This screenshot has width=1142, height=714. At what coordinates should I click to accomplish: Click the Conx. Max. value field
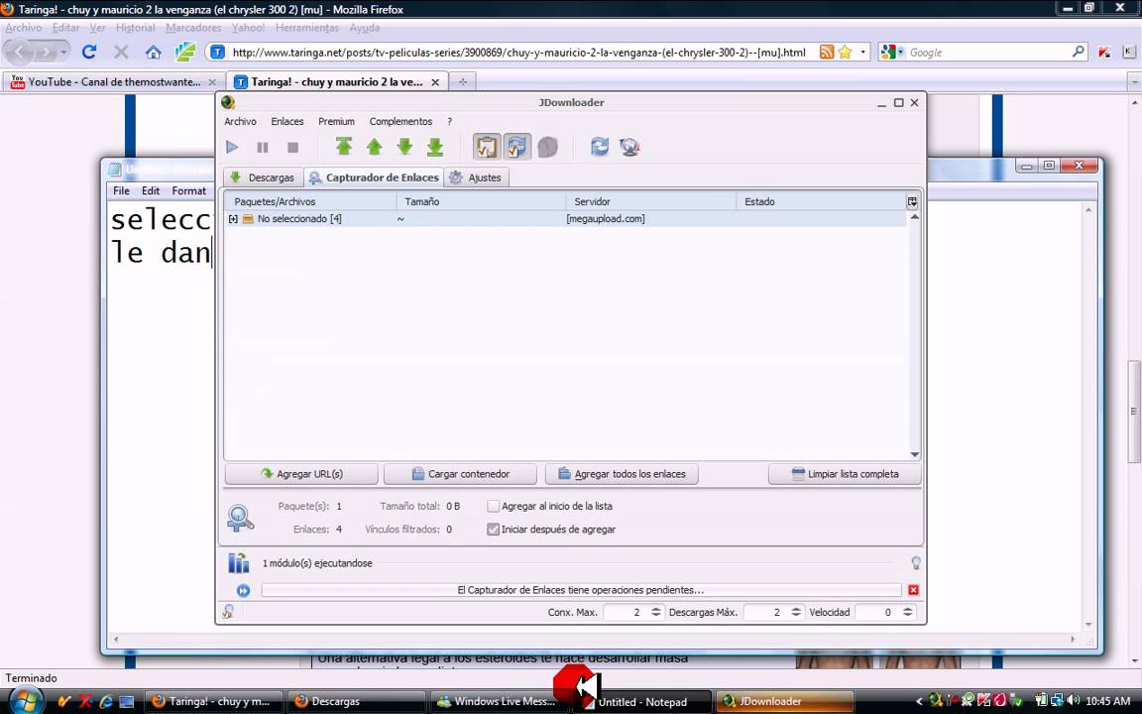(x=626, y=612)
